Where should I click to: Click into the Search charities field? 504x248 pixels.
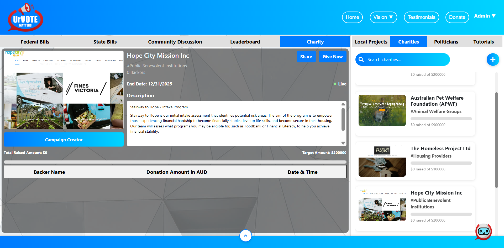click(403, 60)
